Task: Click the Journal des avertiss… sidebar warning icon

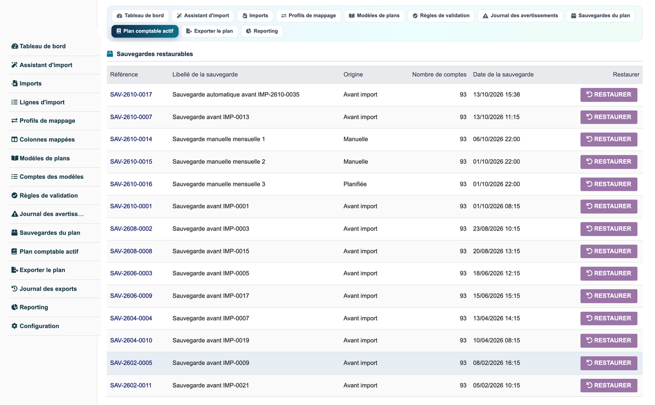Action: (x=15, y=214)
